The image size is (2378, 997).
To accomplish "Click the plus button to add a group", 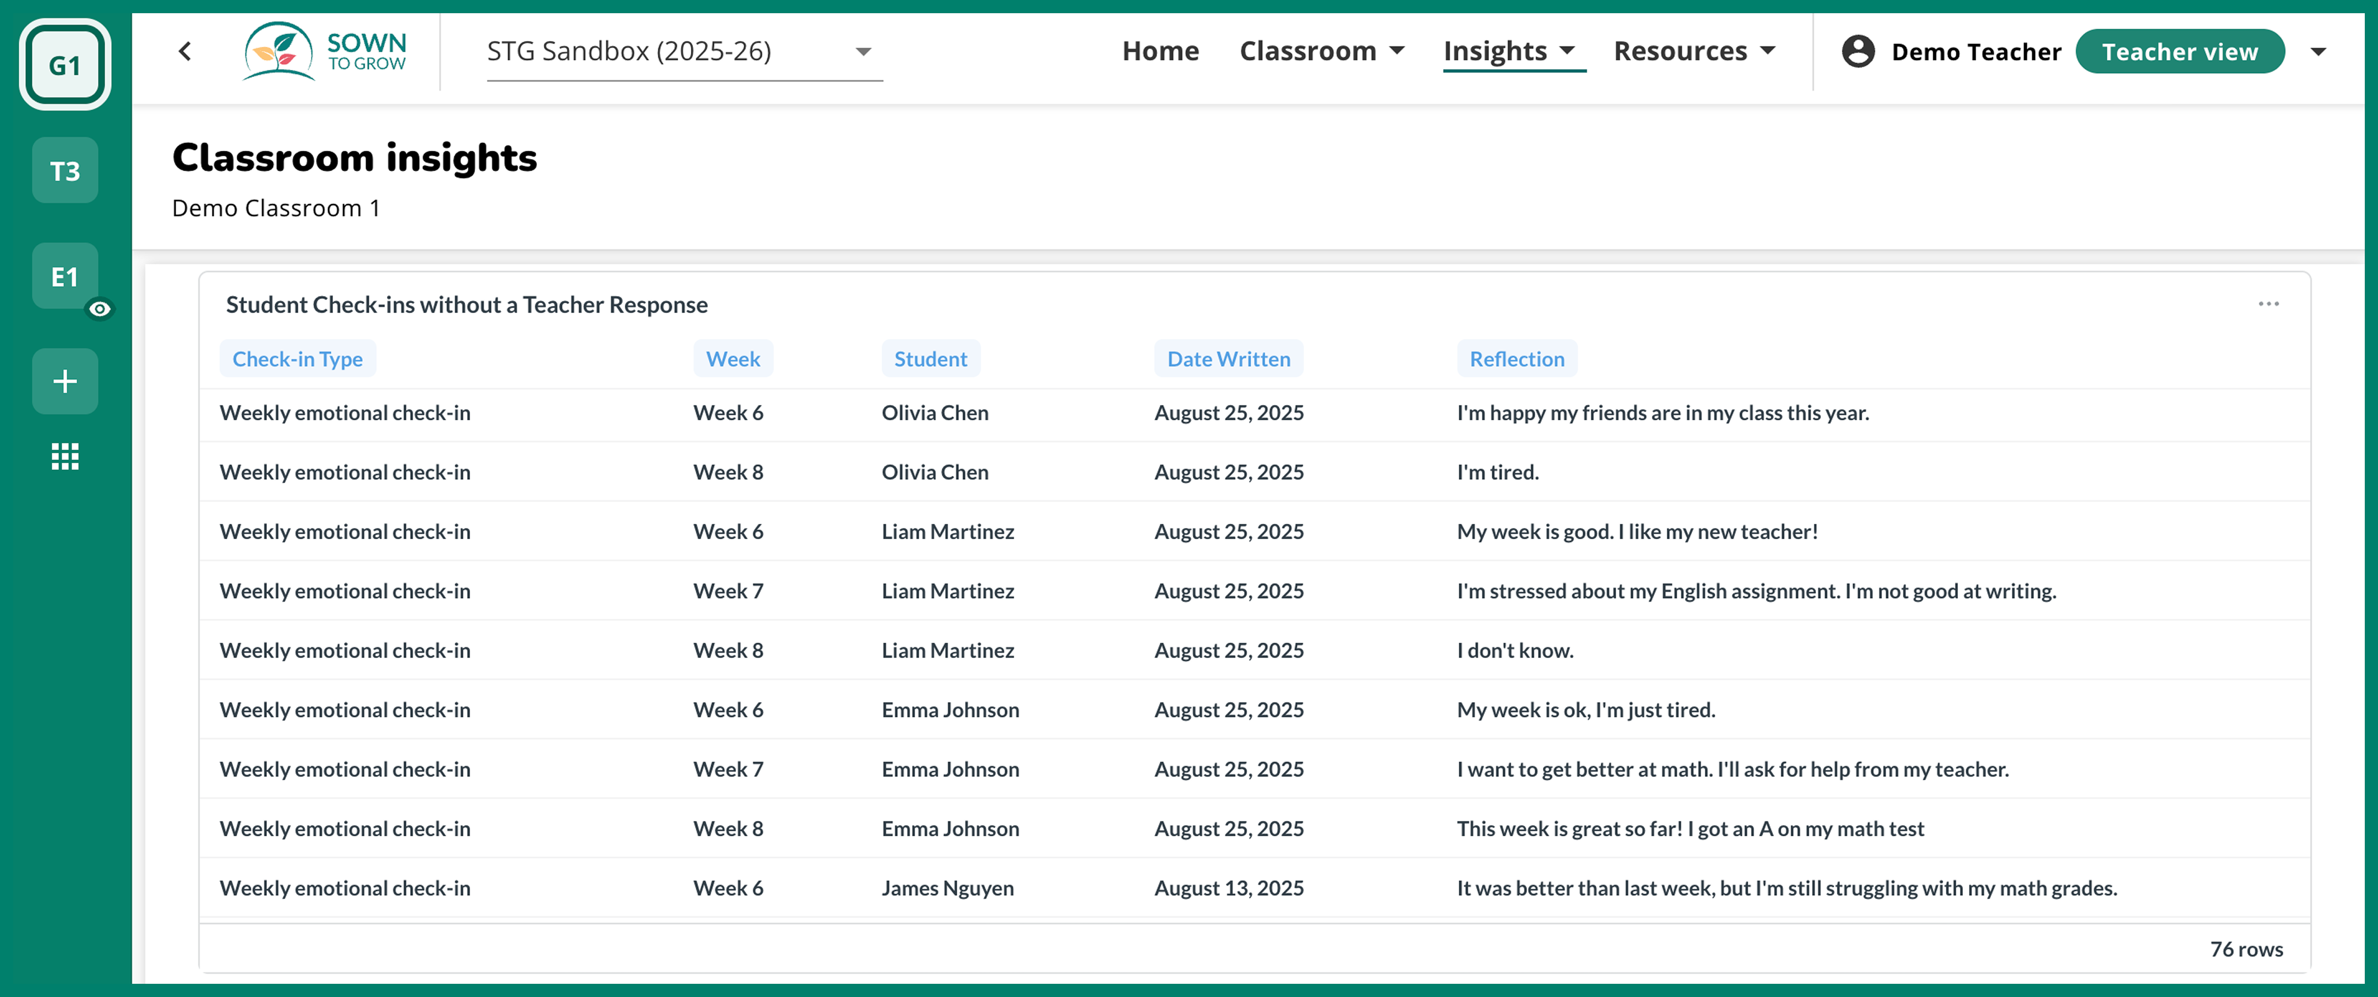I will (64, 381).
